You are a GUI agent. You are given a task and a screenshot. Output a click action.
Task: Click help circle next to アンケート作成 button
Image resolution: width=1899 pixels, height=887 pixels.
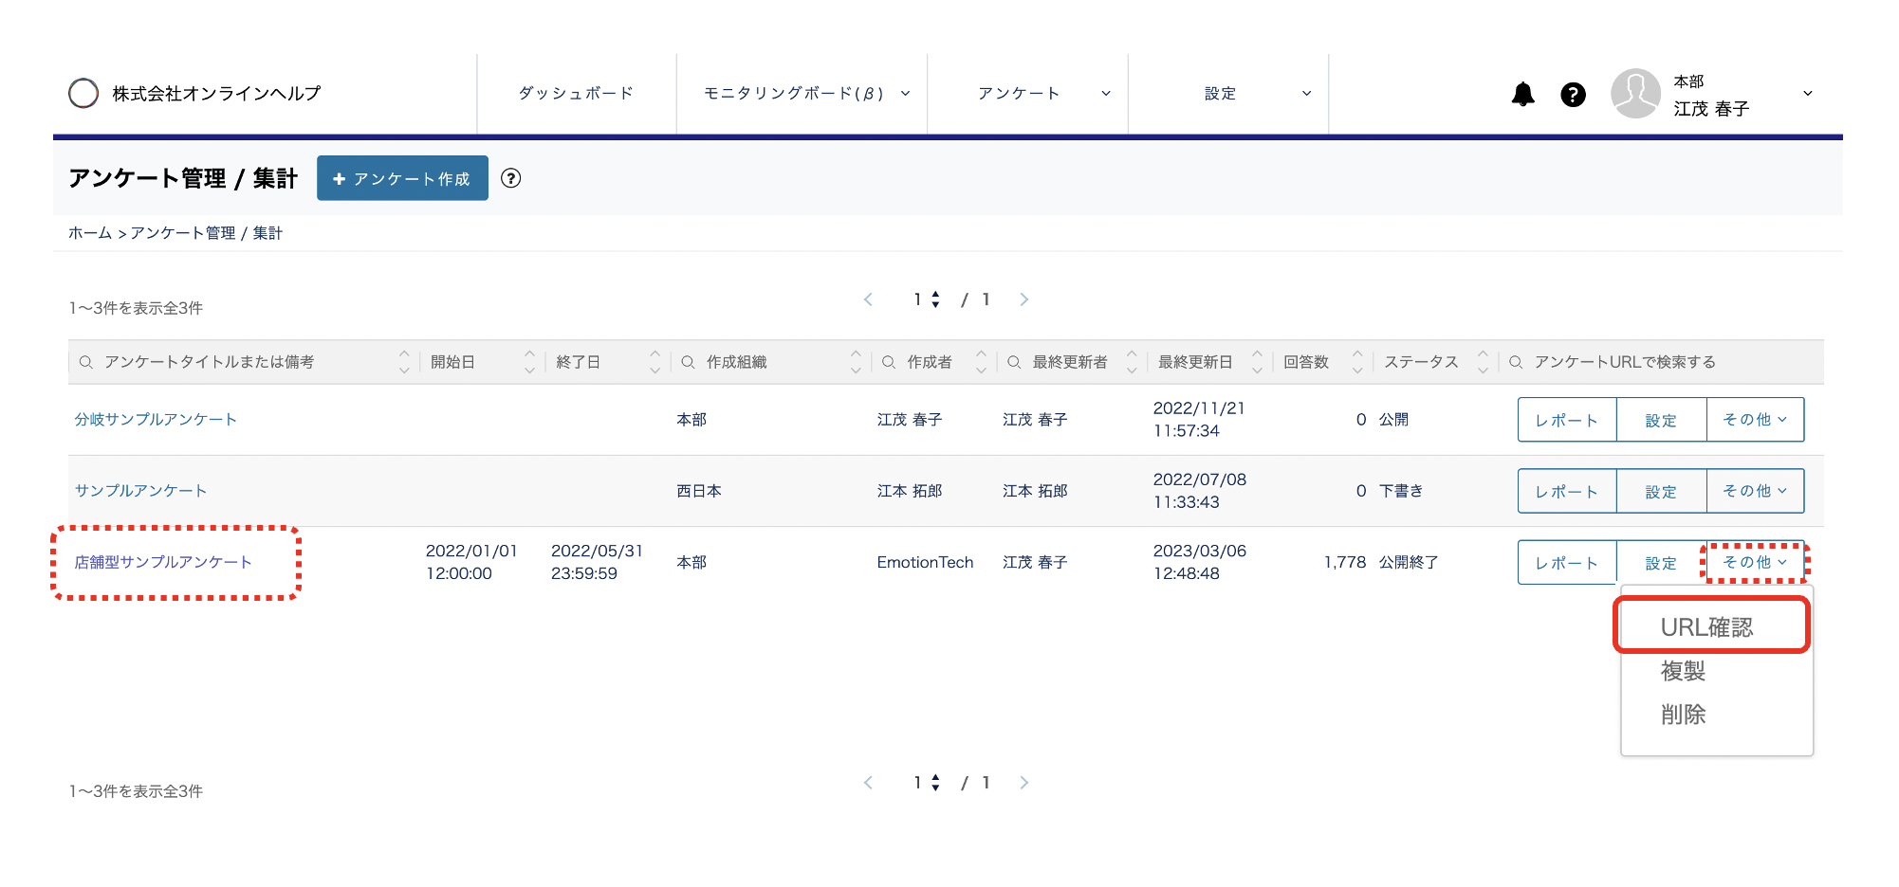tap(510, 178)
